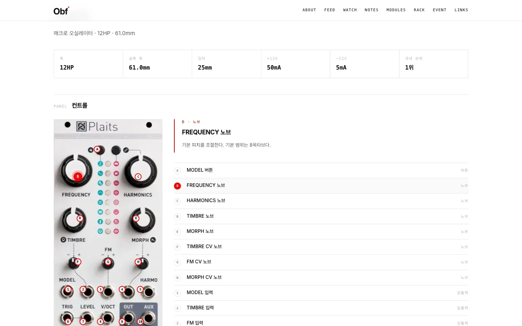The image size is (522, 326).
Task: Pick hotspot G under the FM label
Action: coord(108,262)
